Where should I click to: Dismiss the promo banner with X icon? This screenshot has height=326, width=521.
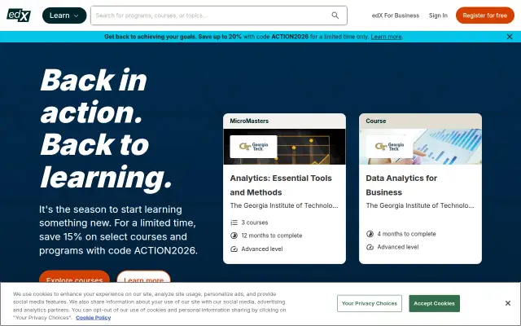[x=510, y=37]
